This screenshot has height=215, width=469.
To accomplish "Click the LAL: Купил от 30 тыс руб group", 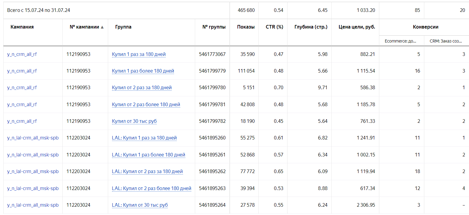I will pos(140,205).
